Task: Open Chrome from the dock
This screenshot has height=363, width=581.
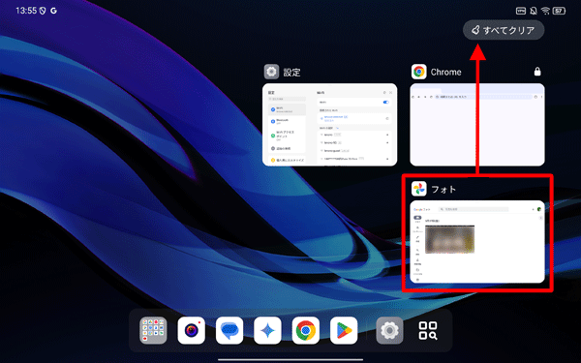Action: (306, 330)
